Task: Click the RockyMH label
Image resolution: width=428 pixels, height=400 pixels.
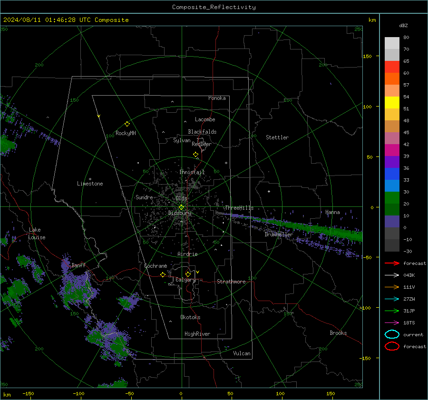Action: pos(126,133)
